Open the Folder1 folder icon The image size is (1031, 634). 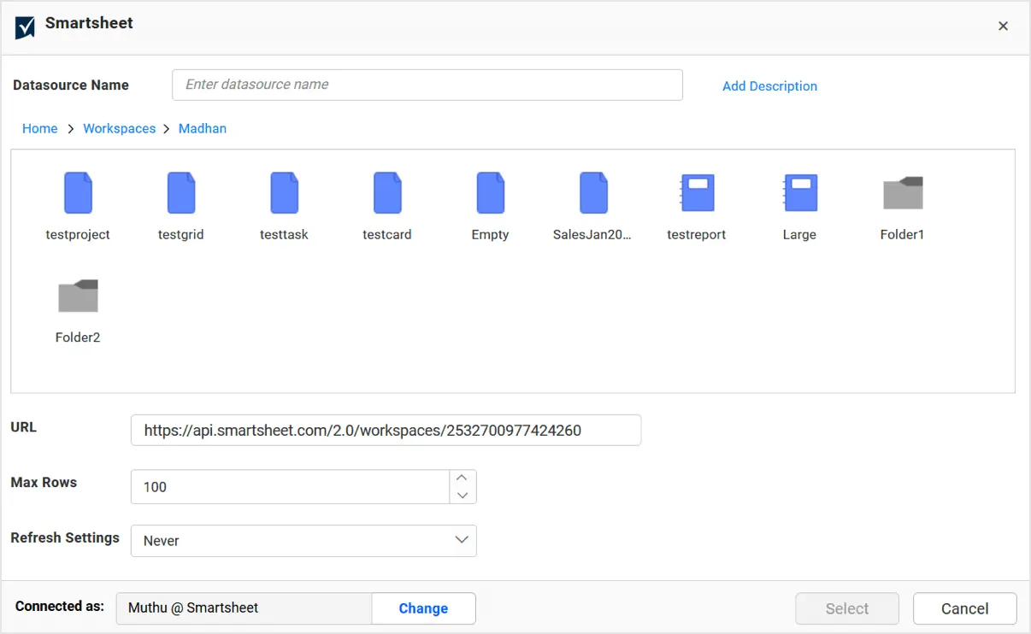[903, 193]
